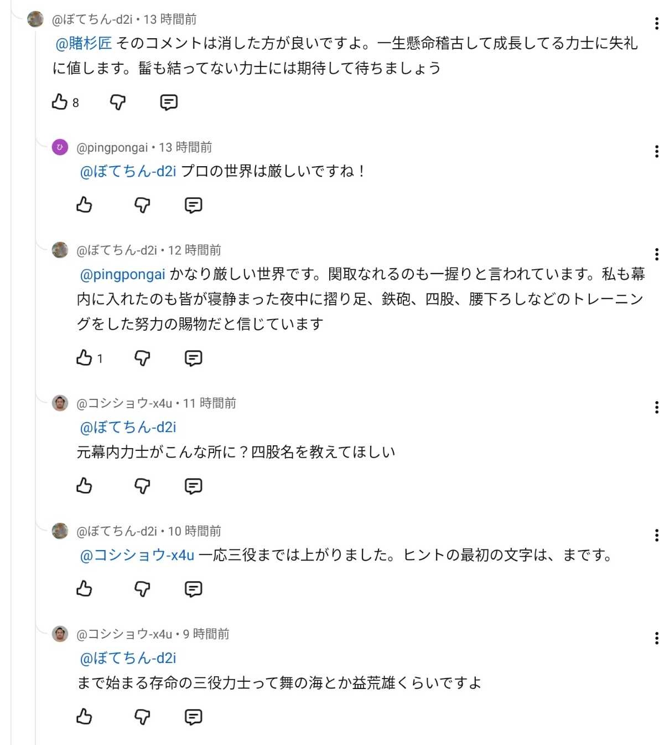Dislike the top ぼてちん-d2i comment
This screenshot has width=664, height=745.
[x=118, y=102]
